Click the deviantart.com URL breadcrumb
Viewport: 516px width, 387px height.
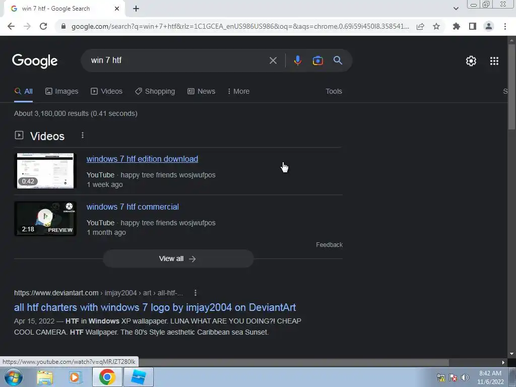tap(98, 293)
